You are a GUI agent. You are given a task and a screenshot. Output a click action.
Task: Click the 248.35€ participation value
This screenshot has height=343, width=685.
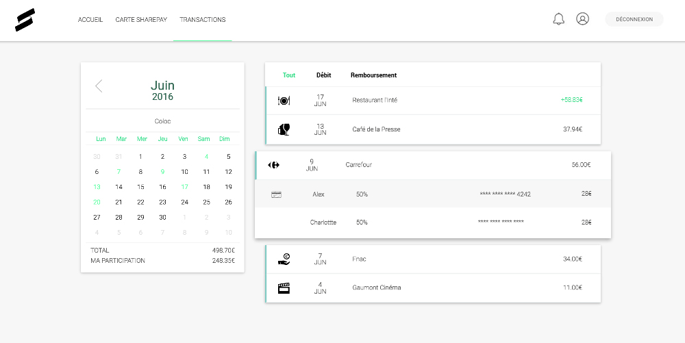(x=223, y=261)
